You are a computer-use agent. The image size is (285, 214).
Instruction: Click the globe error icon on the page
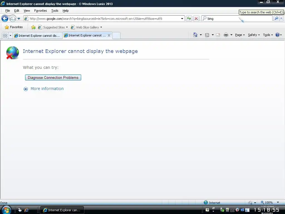click(x=13, y=53)
